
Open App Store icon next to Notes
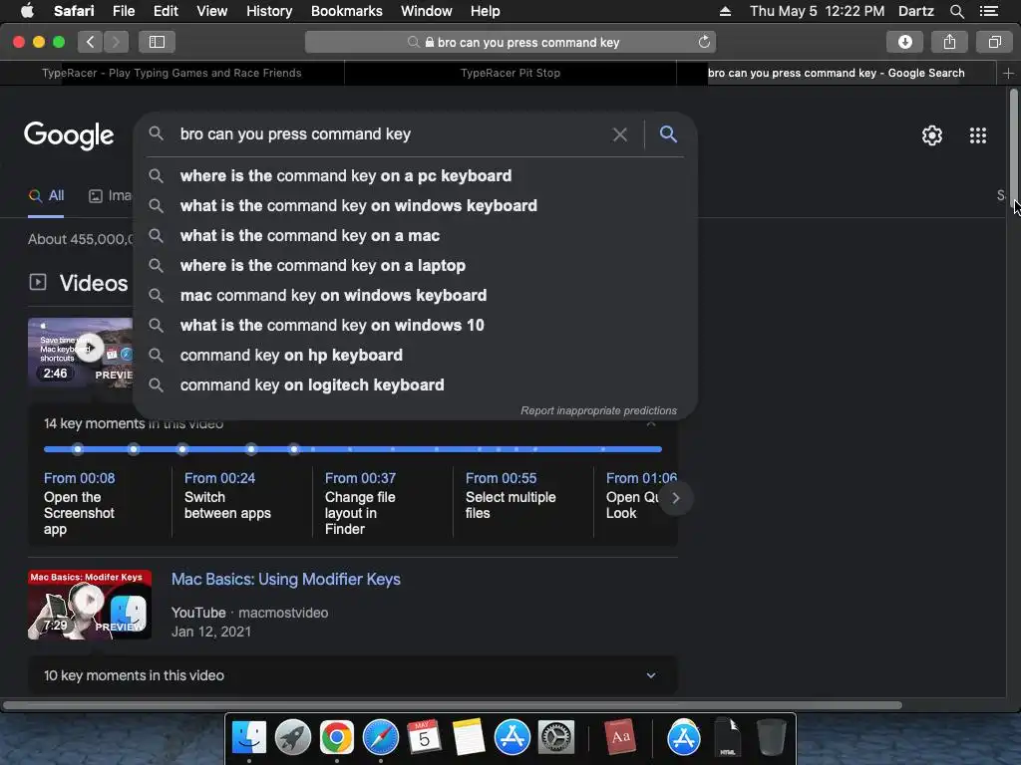pos(512,738)
